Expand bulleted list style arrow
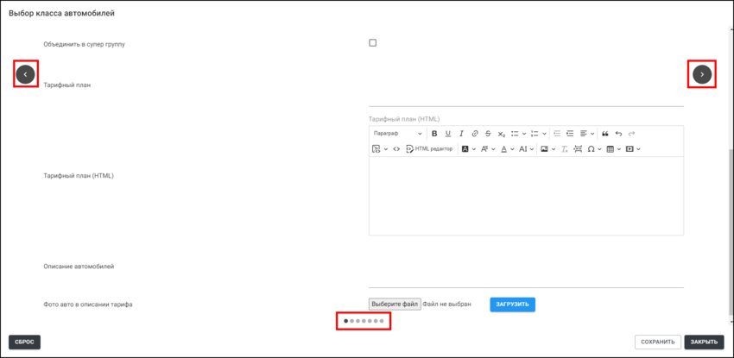 tap(524, 134)
